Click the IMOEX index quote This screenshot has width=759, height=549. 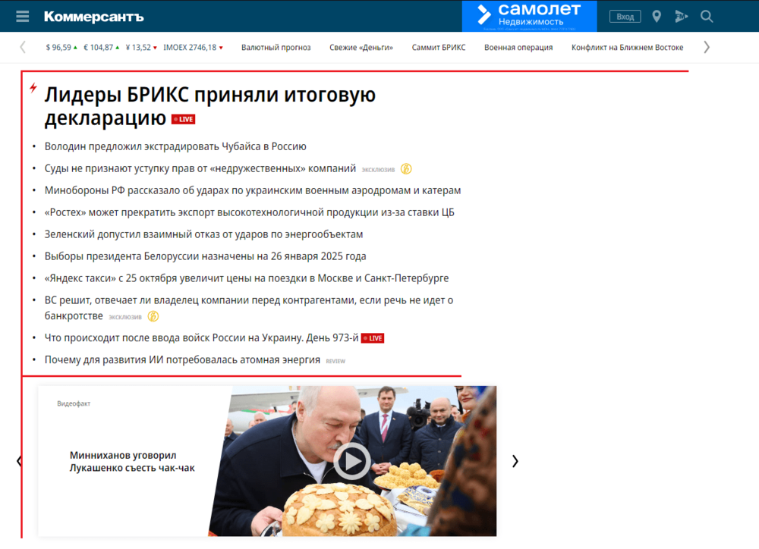[x=193, y=48]
